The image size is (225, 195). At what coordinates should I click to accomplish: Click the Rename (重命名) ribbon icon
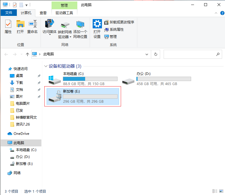tap(32, 27)
